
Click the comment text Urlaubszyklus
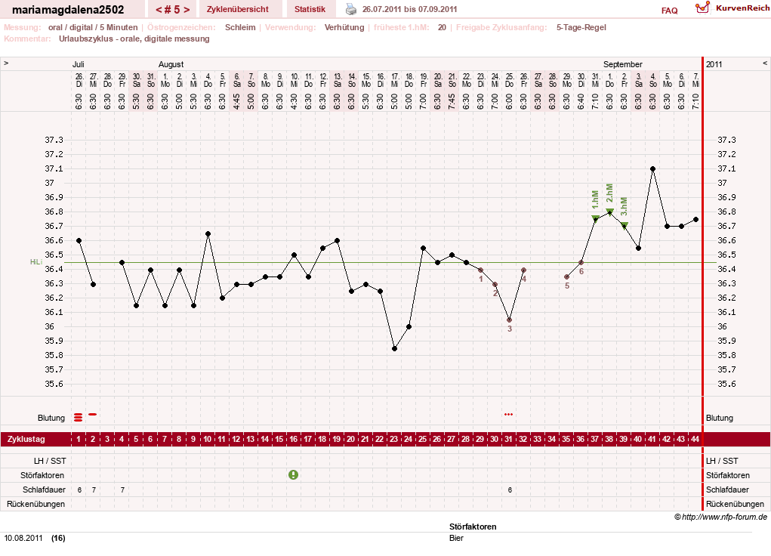[x=134, y=39]
